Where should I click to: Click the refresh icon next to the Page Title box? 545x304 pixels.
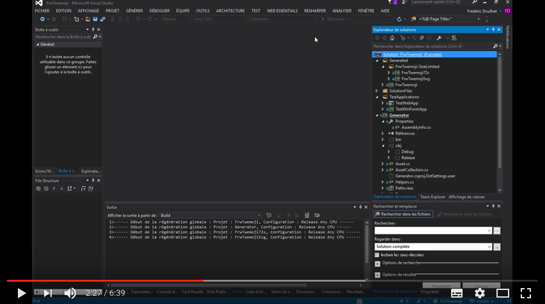399,19
